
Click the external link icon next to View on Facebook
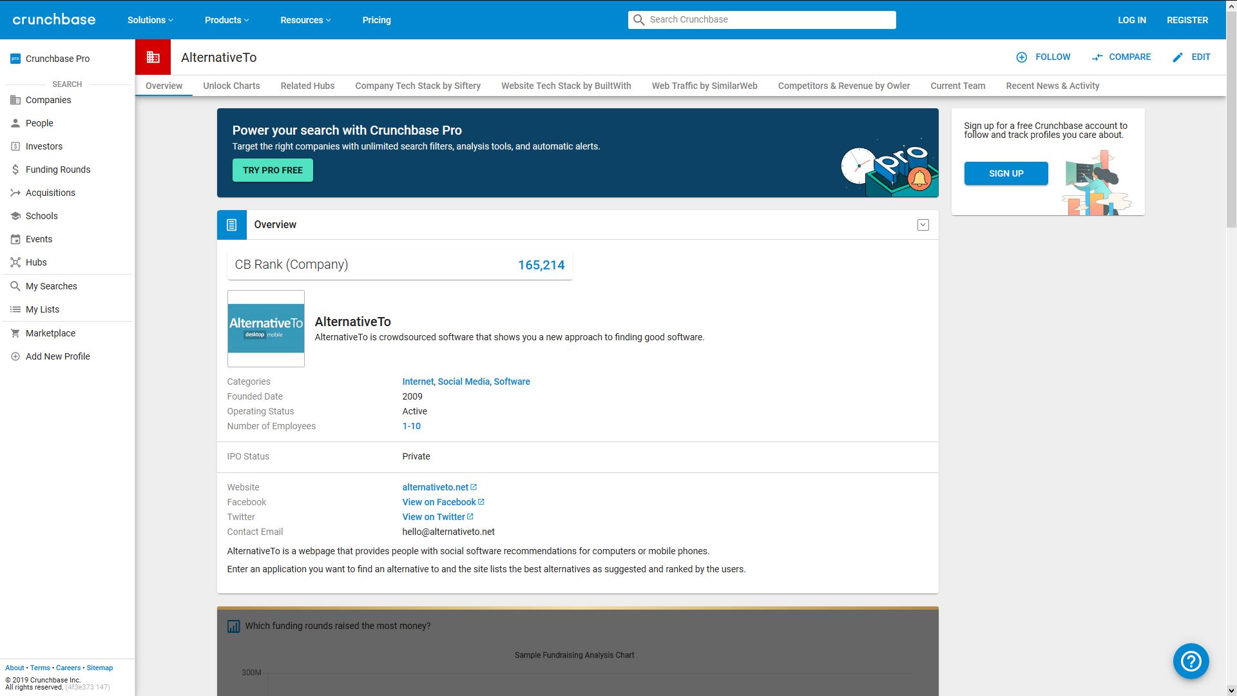click(x=481, y=502)
